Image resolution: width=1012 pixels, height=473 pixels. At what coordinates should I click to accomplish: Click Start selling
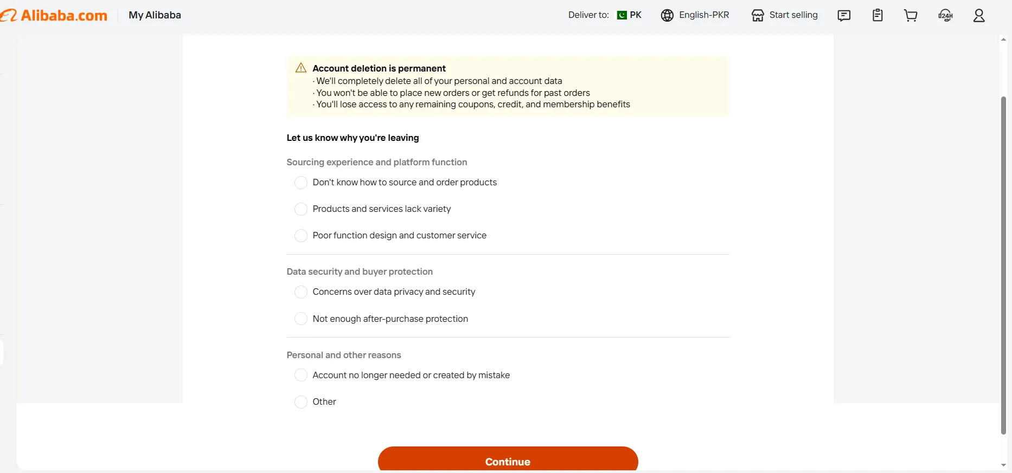point(793,15)
